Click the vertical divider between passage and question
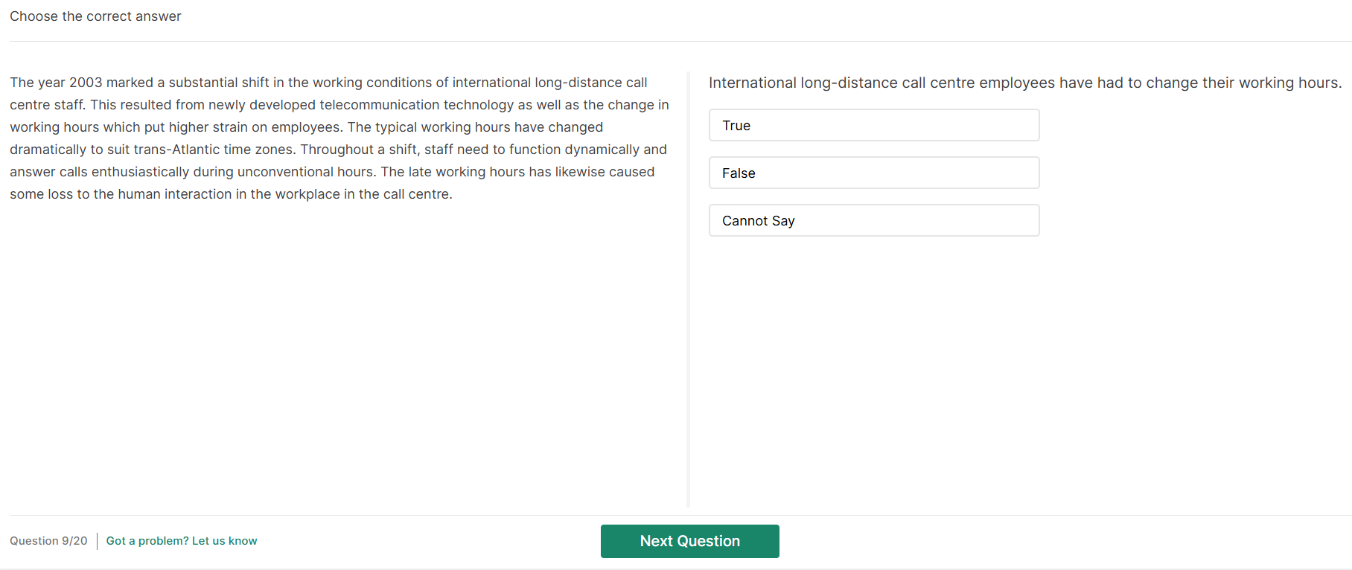 tap(688, 290)
